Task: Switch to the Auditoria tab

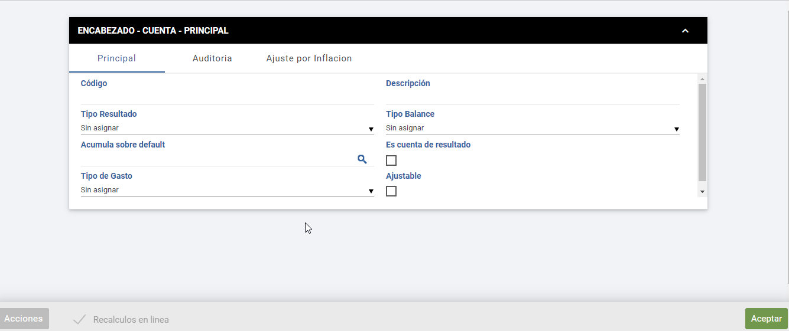Action: click(x=212, y=58)
